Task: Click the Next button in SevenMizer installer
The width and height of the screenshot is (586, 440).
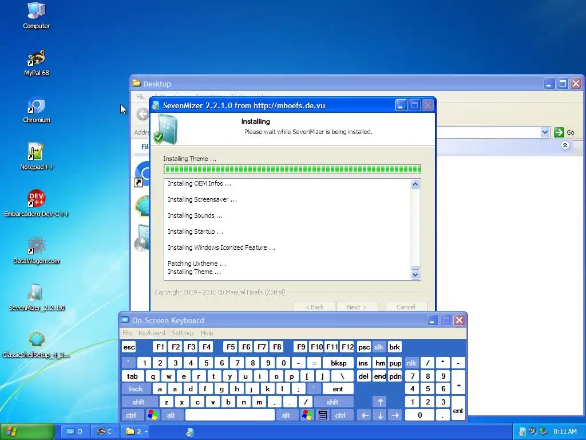Action: 357,307
